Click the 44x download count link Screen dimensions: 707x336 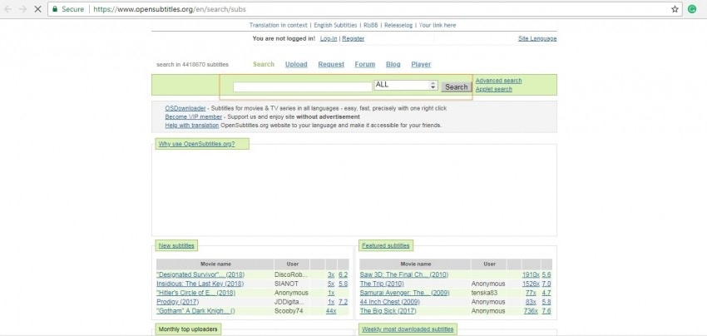(331, 311)
